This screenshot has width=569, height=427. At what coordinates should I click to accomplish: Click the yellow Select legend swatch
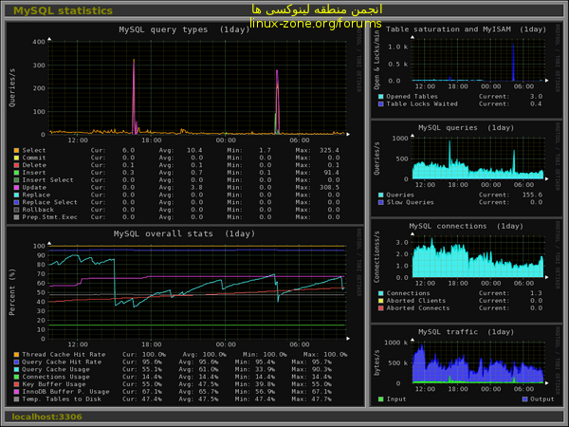tap(16, 150)
